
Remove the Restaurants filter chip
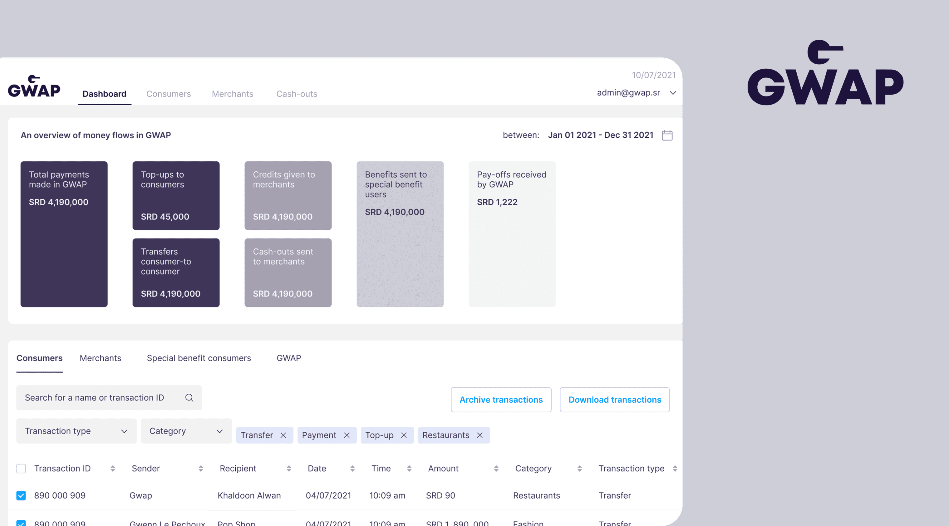point(480,435)
